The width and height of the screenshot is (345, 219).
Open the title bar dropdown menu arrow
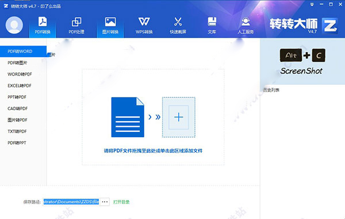click(312, 5)
